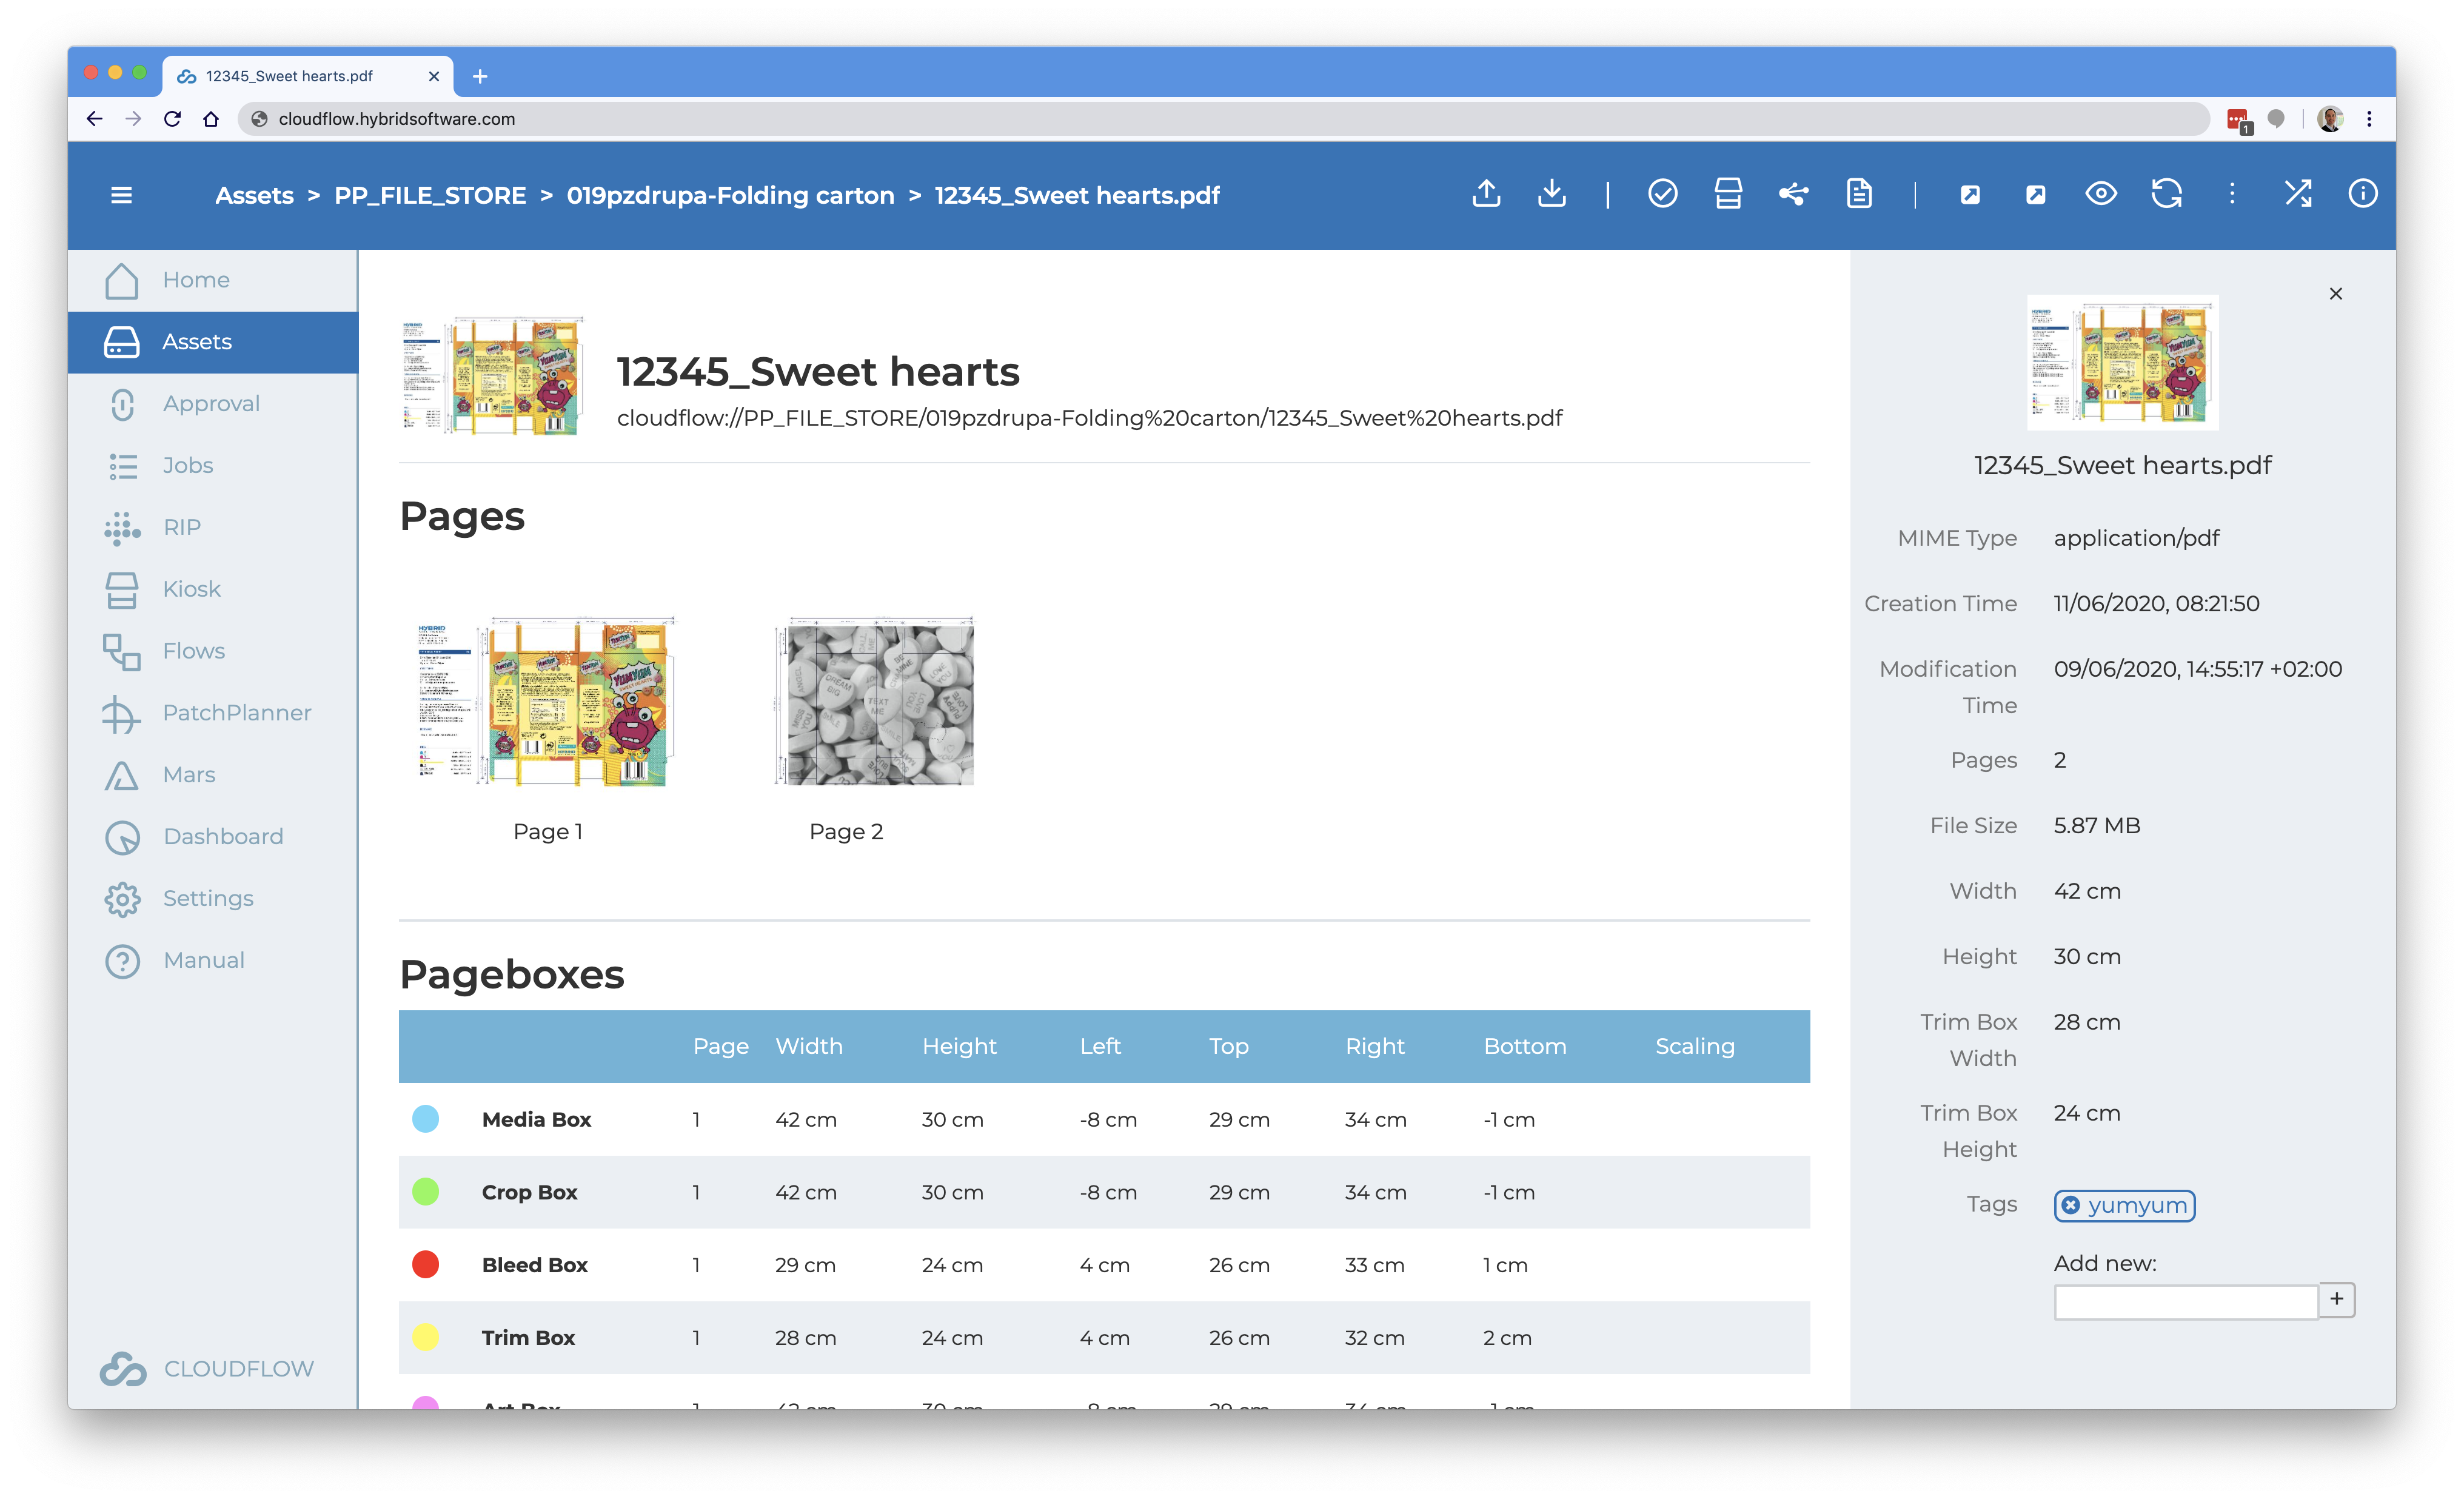The image size is (2464, 1499).
Task: Click the Add new tag input field
Action: [x=2185, y=1302]
